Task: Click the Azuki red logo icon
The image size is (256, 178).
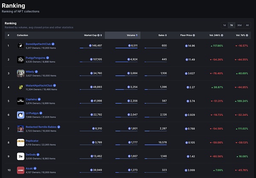Action: [20, 170]
